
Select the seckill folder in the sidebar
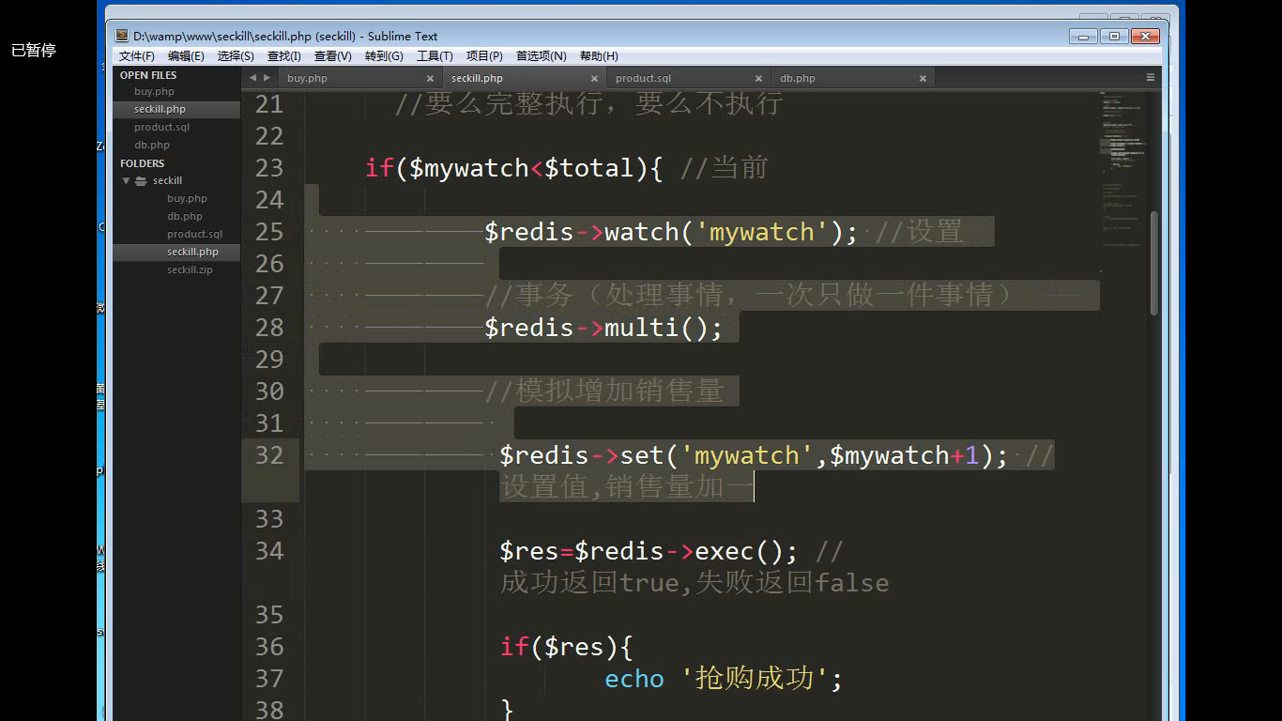[x=167, y=180]
